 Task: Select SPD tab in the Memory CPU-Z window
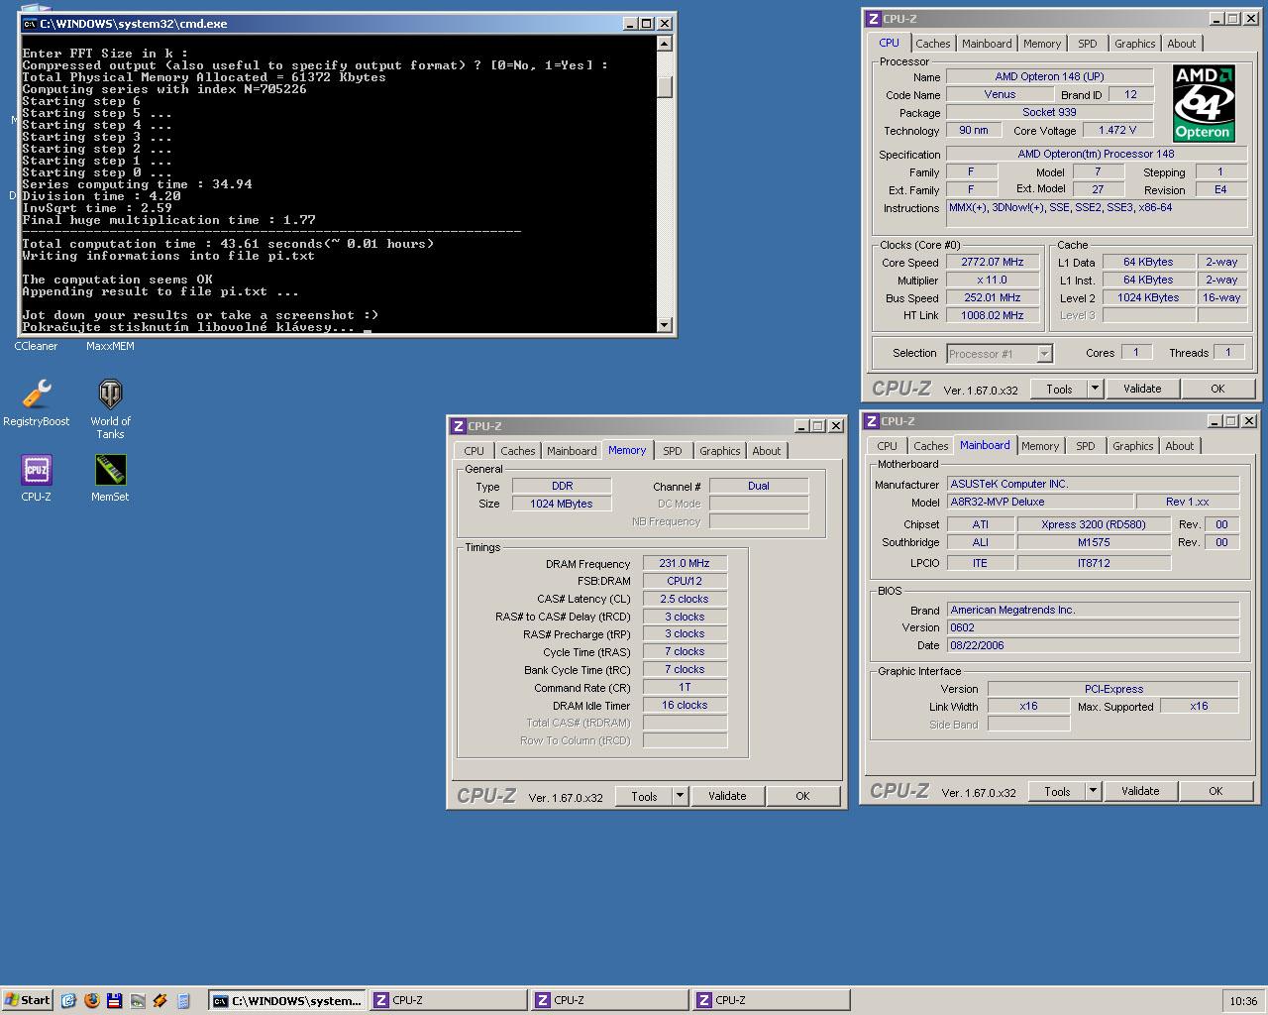coord(673,451)
